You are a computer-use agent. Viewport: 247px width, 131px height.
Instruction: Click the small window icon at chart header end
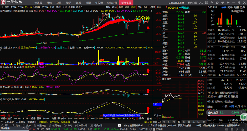click(151, 11)
